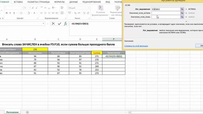Open text orientation icon
The height and width of the screenshot is (114, 203).
coord(53,8)
